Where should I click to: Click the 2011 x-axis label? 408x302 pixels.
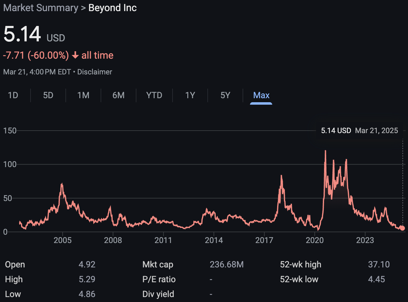(163, 240)
